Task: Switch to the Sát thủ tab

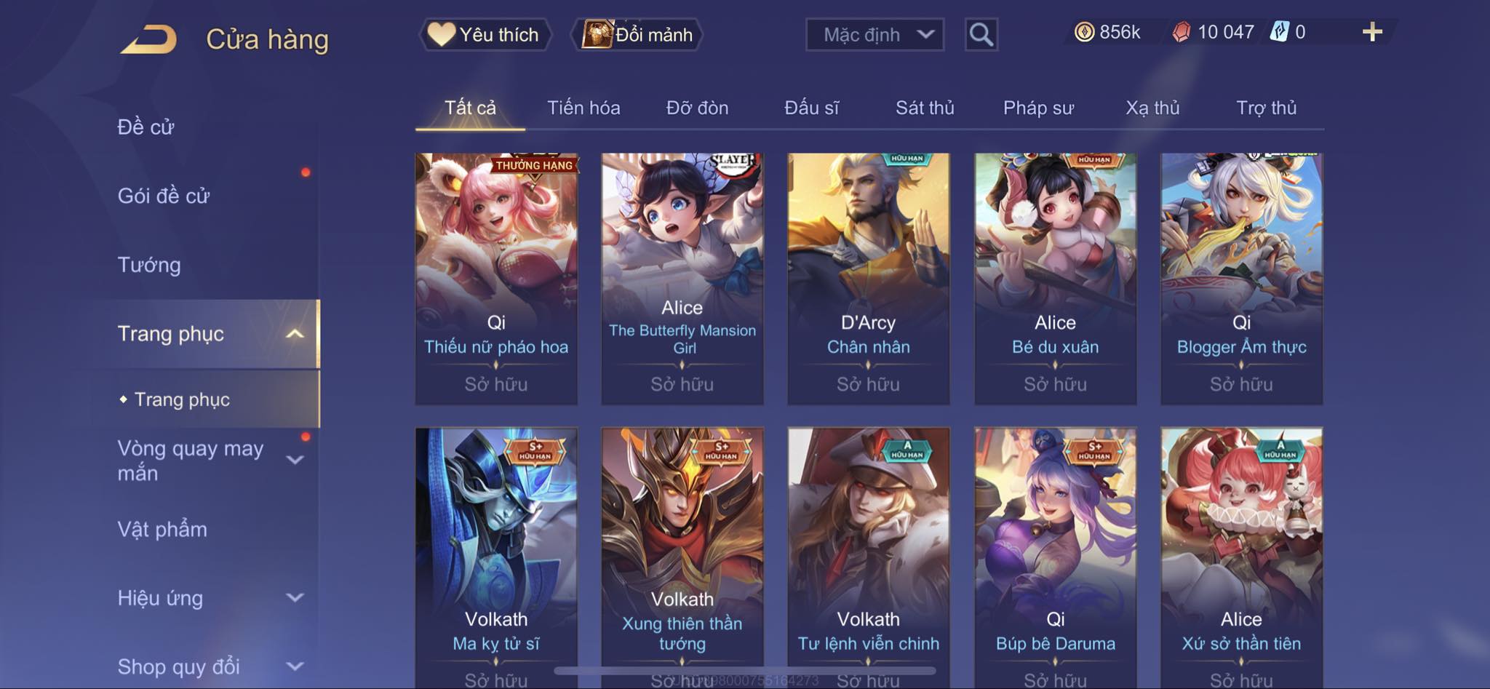Action: 925,108
